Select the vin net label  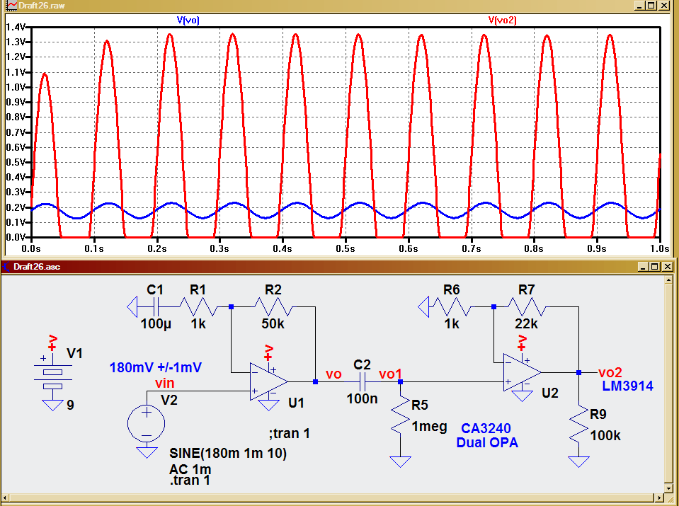(164, 383)
